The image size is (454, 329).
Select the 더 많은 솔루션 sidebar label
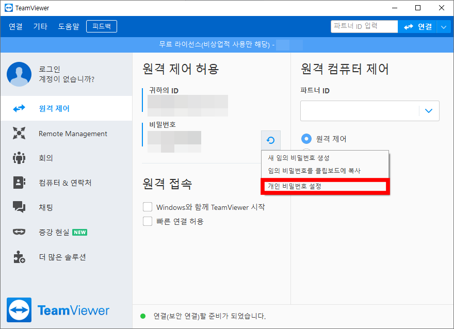pos(62,257)
